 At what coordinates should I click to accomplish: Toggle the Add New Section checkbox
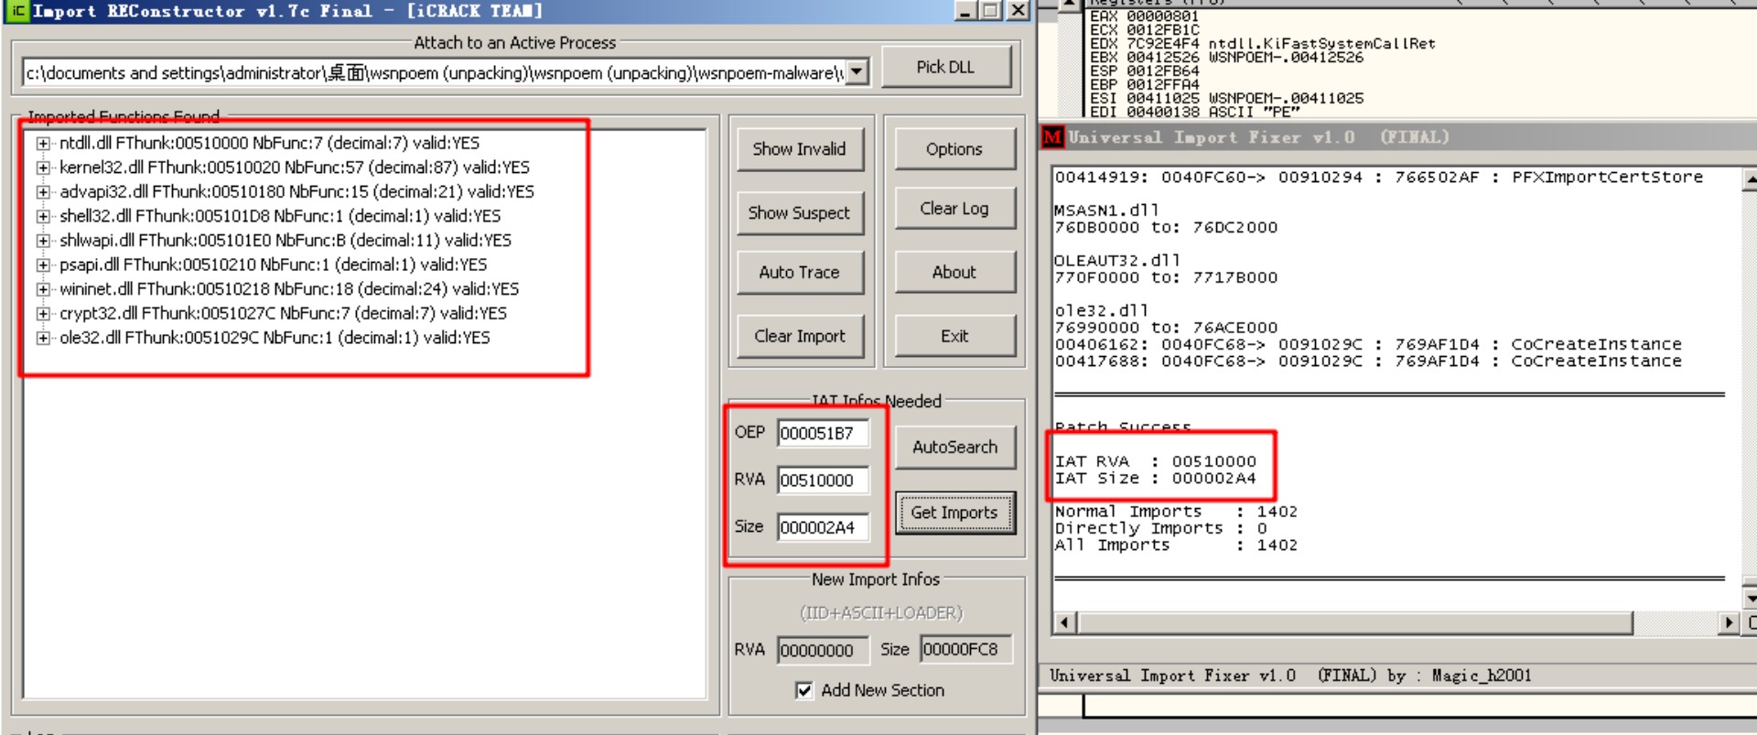point(803,690)
